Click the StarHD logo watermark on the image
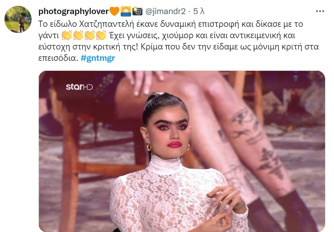This screenshot has width=334, height=232. (79, 87)
